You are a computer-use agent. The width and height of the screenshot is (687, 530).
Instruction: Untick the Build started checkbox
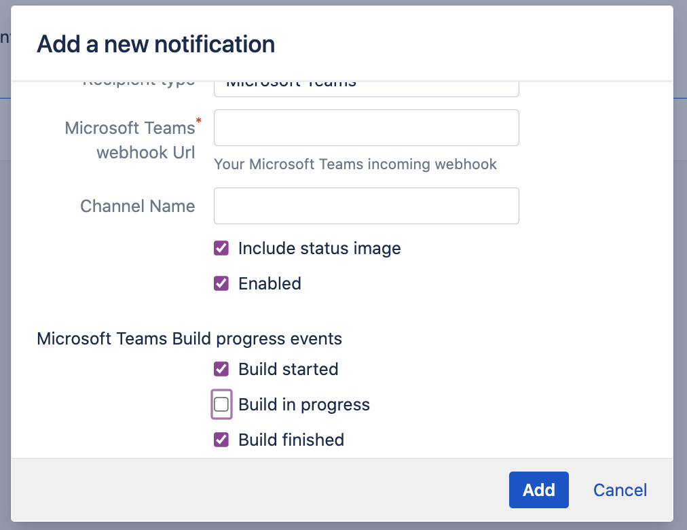click(221, 369)
